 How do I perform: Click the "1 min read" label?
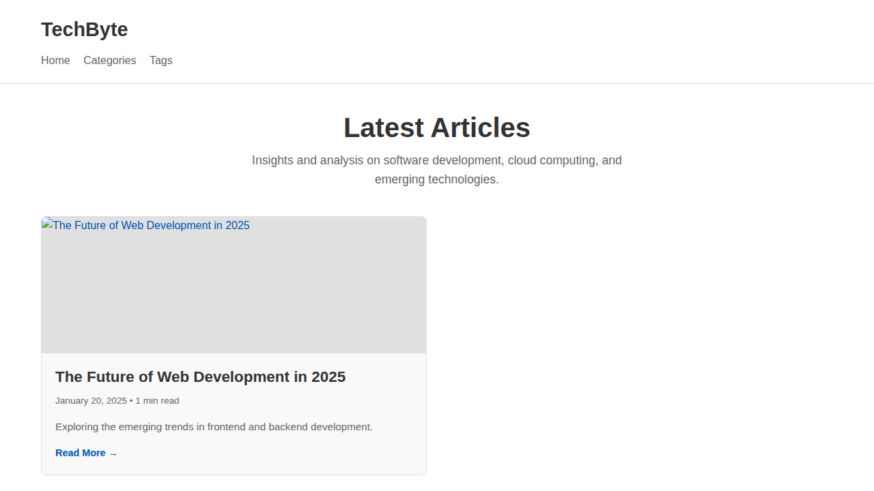click(x=157, y=400)
